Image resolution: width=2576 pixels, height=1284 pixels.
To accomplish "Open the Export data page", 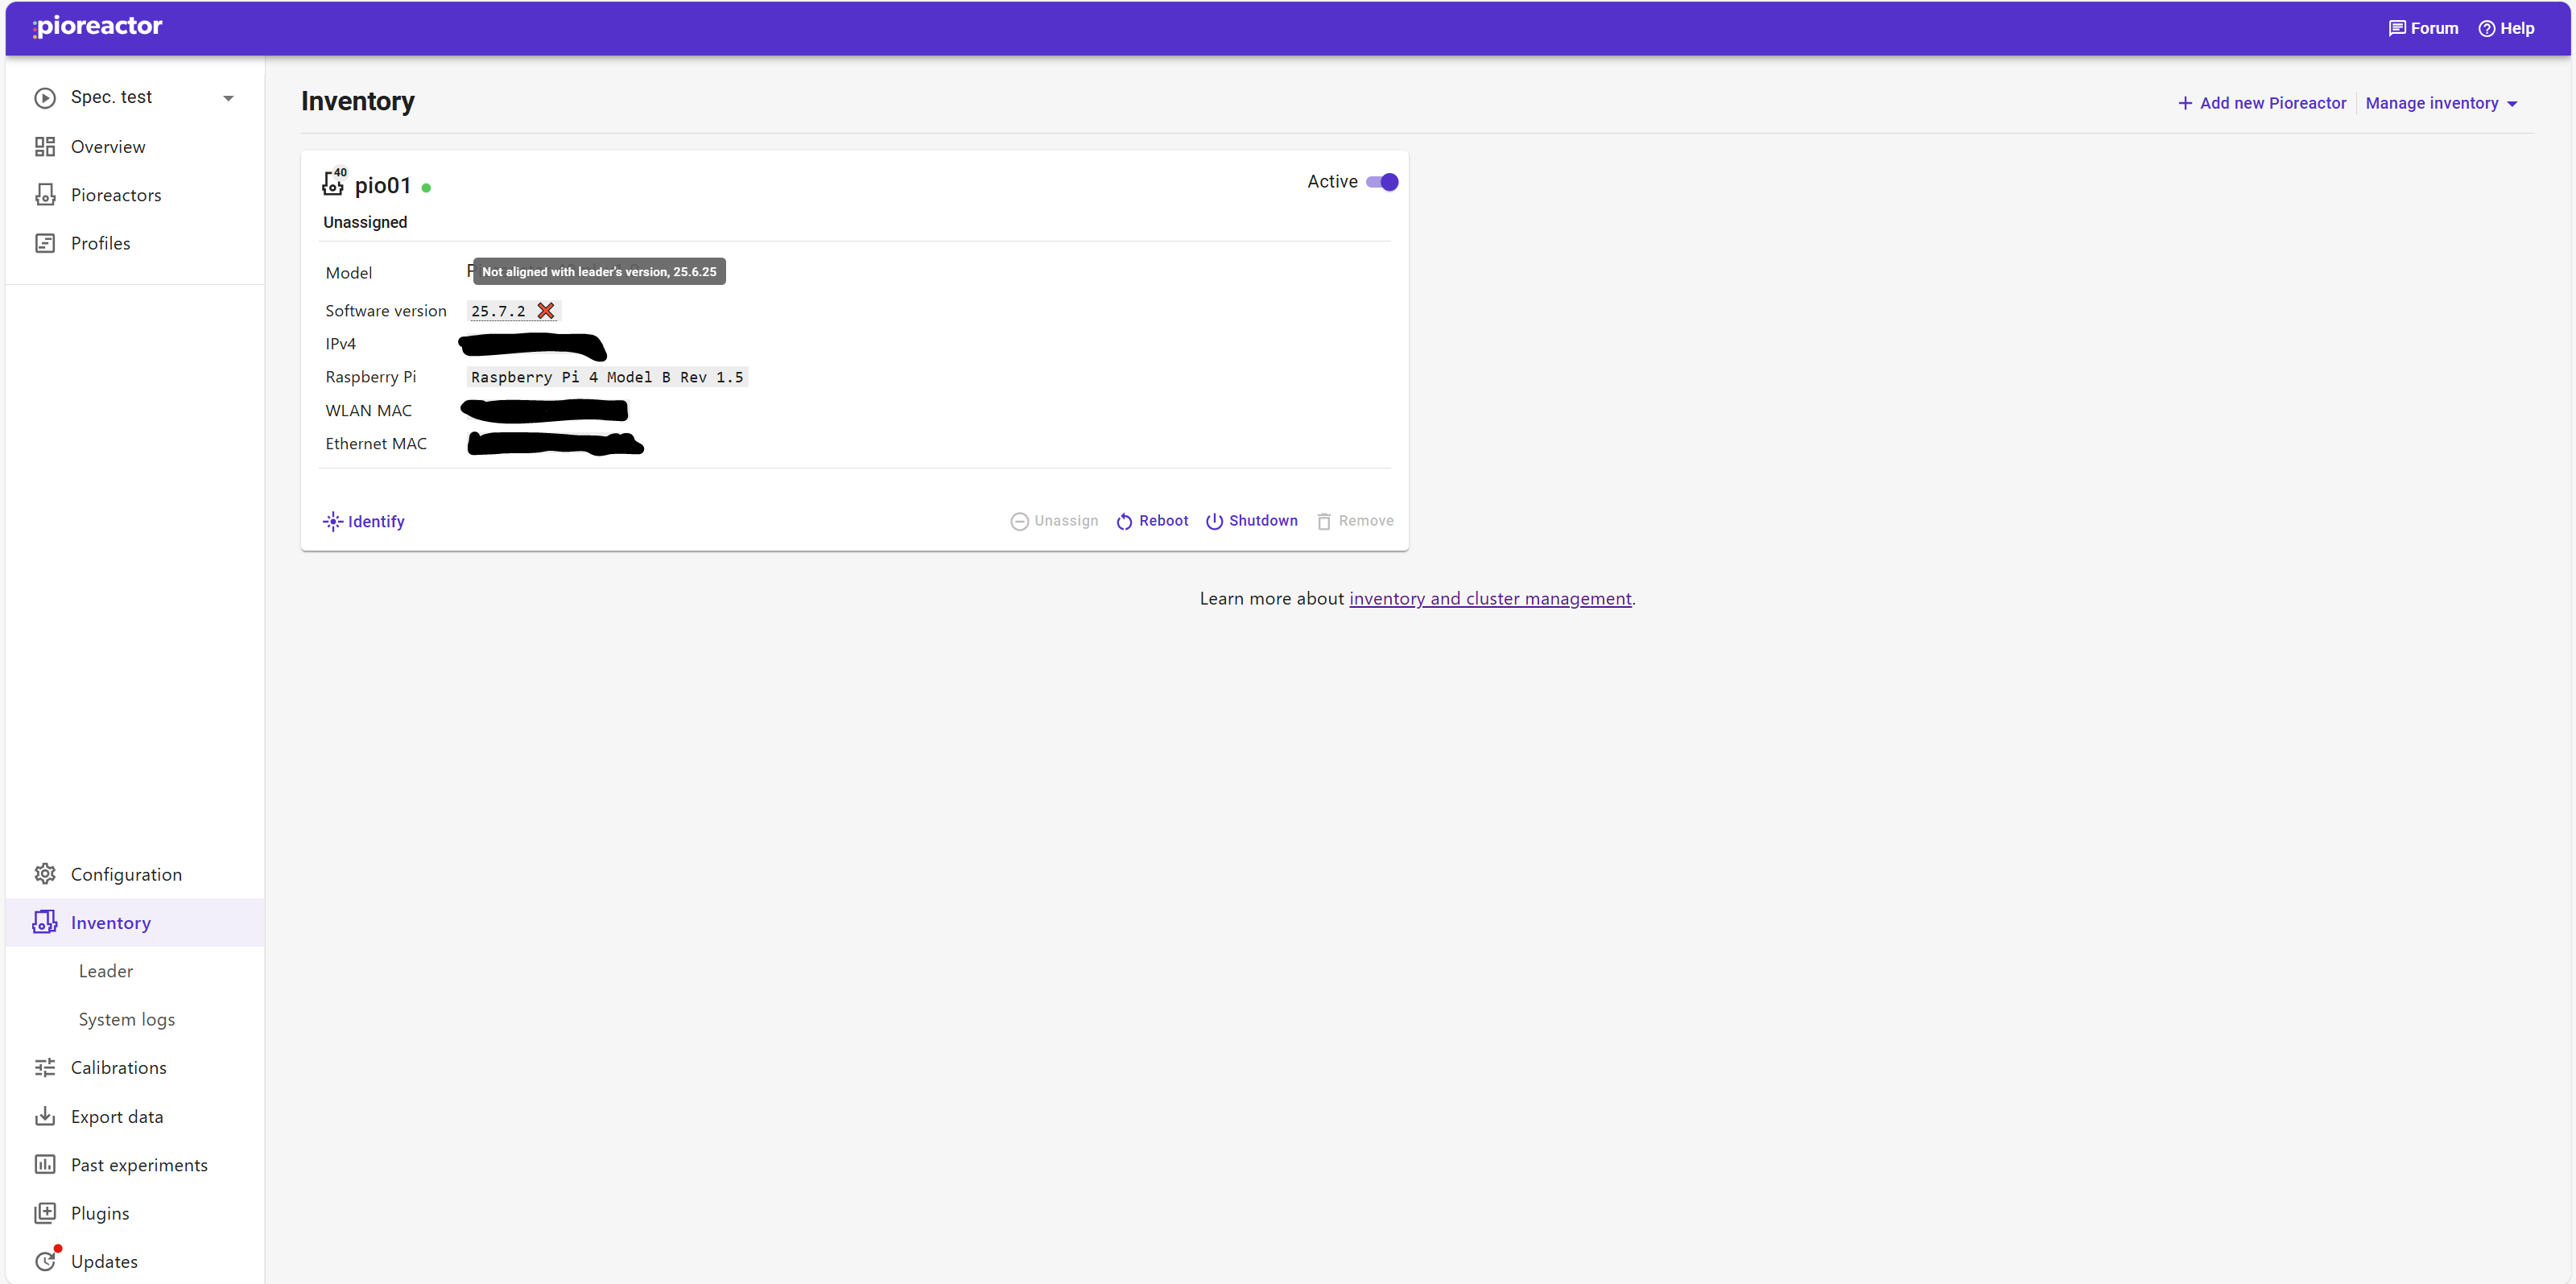I will 135,1117.
